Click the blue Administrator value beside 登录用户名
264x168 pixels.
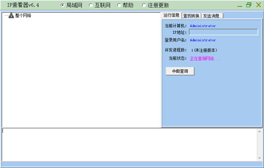point(203,40)
